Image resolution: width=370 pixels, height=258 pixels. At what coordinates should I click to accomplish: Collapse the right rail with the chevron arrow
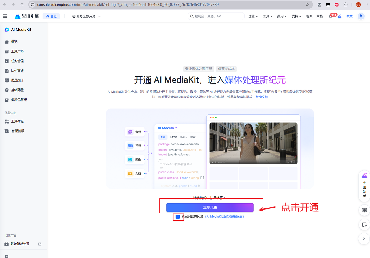coord(364,239)
